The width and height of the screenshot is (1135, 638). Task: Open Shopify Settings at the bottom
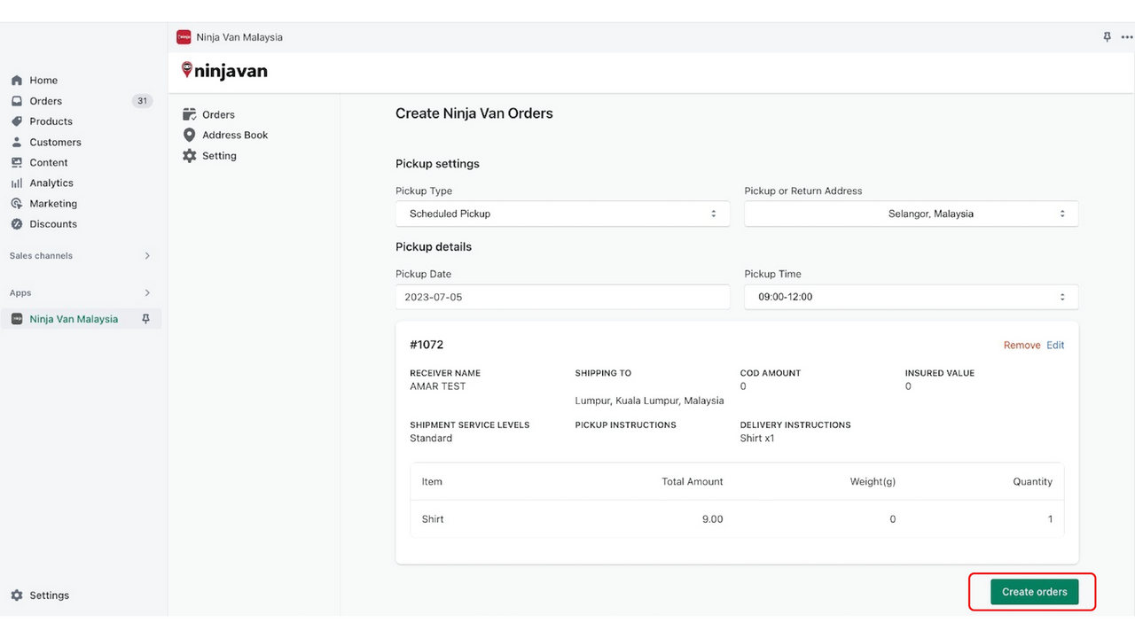[x=49, y=595]
